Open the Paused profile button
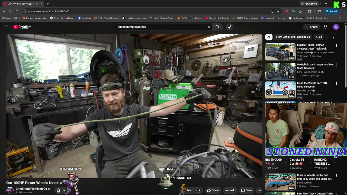347x195 pixels. pyautogui.click(x=331, y=11)
